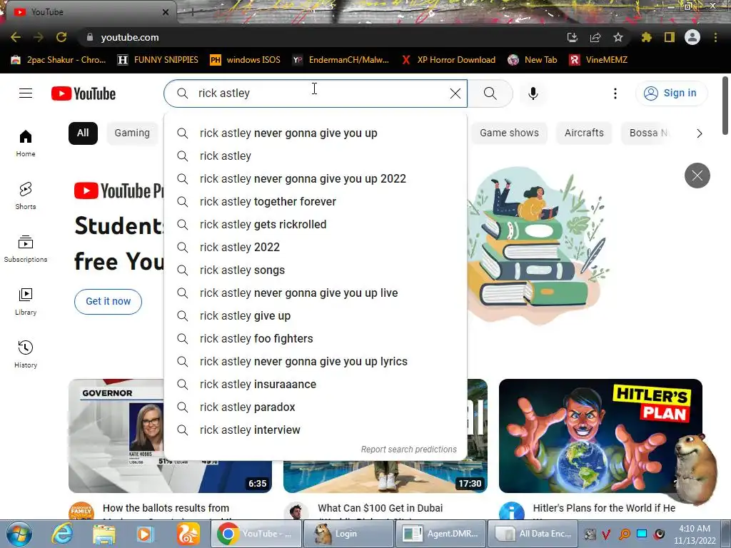
Task: Open History in the sidebar
Action: pos(26,354)
